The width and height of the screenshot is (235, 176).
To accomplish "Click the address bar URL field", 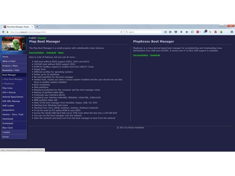I will pyautogui.click(x=64, y=32).
